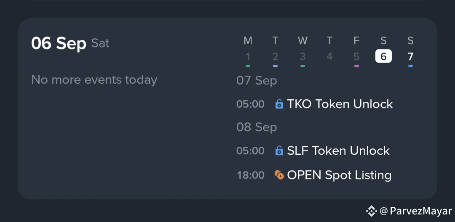Tap the purple event marker under Tuesday 2
Image resolution: width=455 pixels, height=222 pixels.
point(275,66)
